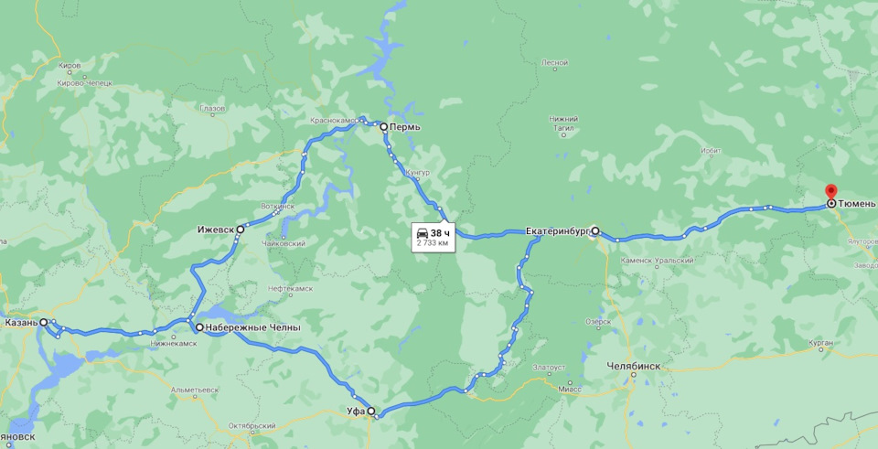Click the Казань waypoint circle marker
Screen dimensions: 878x449
pos(43,323)
